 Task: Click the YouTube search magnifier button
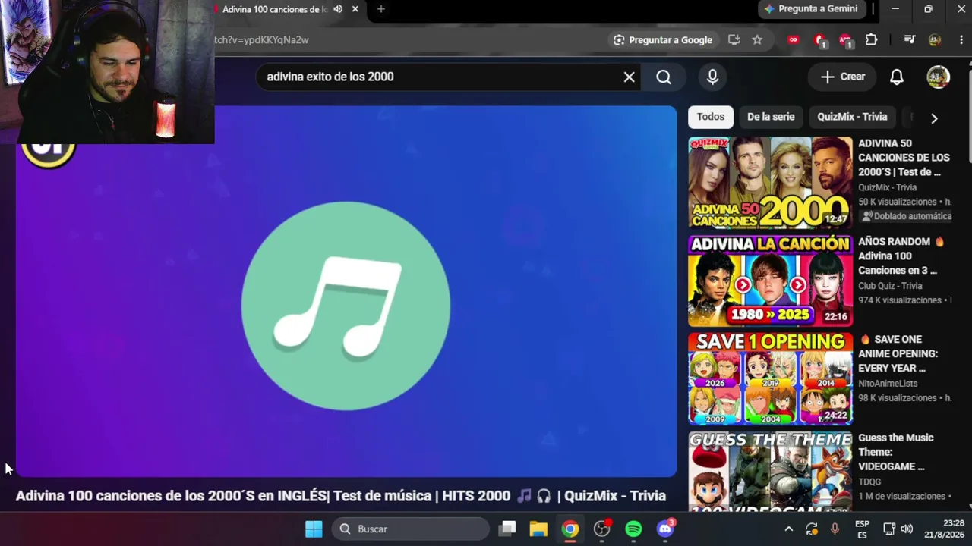click(664, 77)
